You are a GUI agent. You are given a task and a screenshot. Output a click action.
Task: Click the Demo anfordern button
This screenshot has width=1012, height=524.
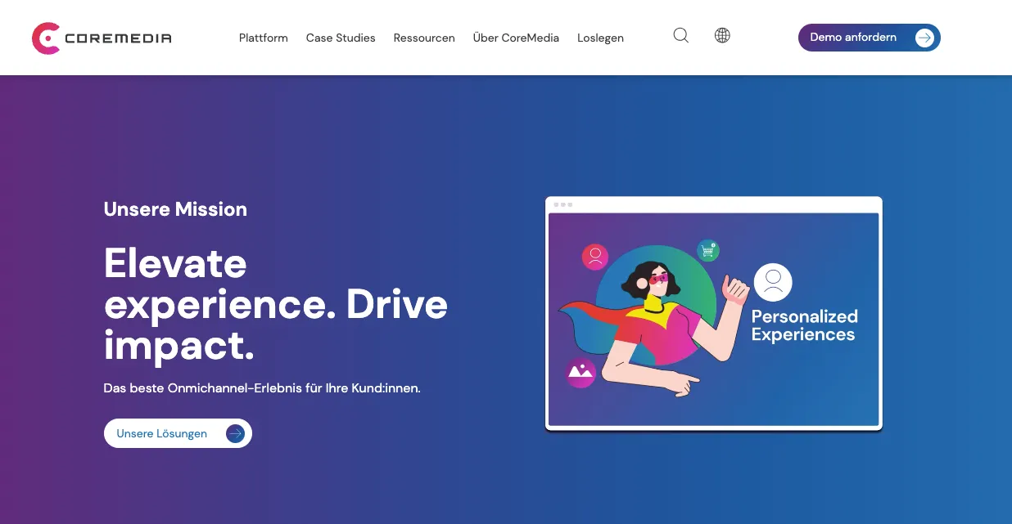click(852, 37)
